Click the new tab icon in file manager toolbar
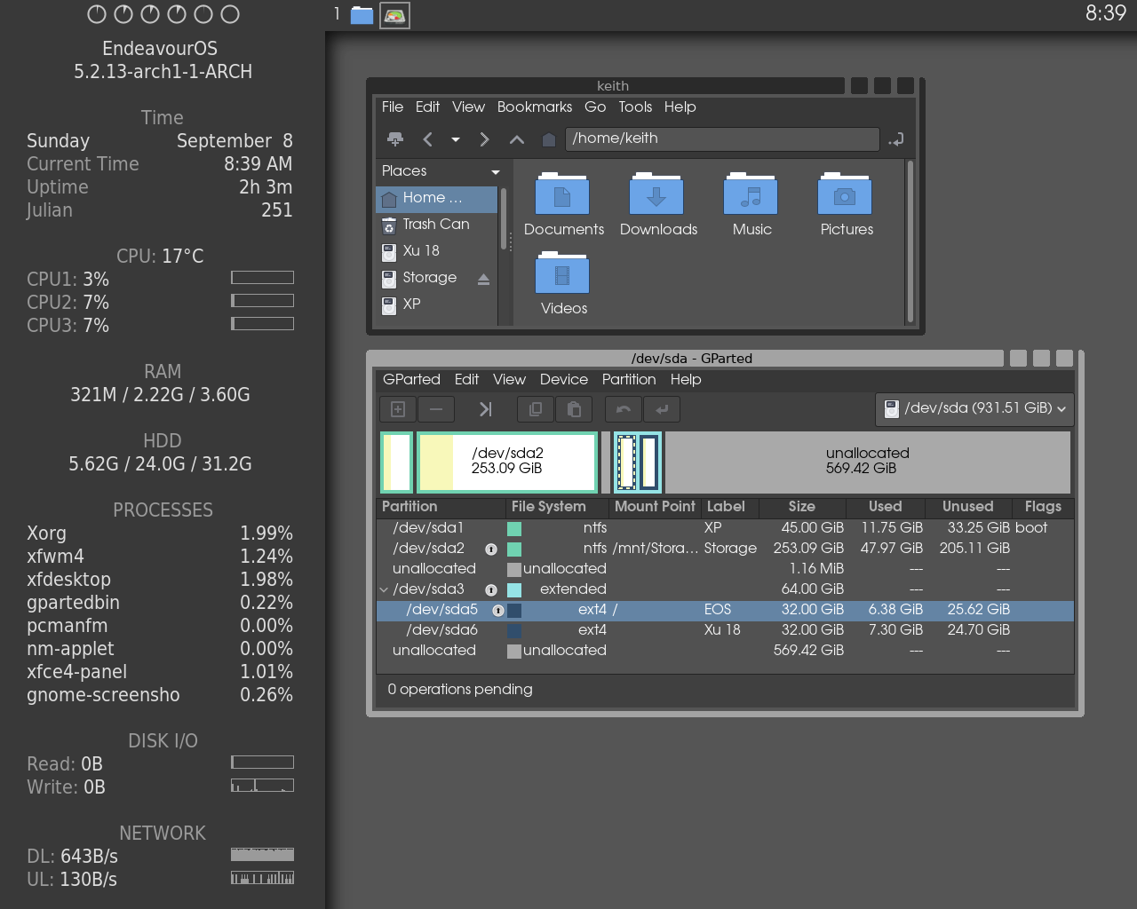 (395, 139)
